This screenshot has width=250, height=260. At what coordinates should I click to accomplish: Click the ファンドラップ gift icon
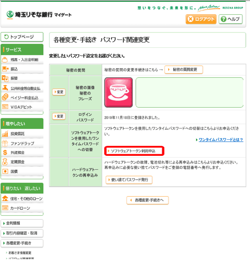point(5,143)
